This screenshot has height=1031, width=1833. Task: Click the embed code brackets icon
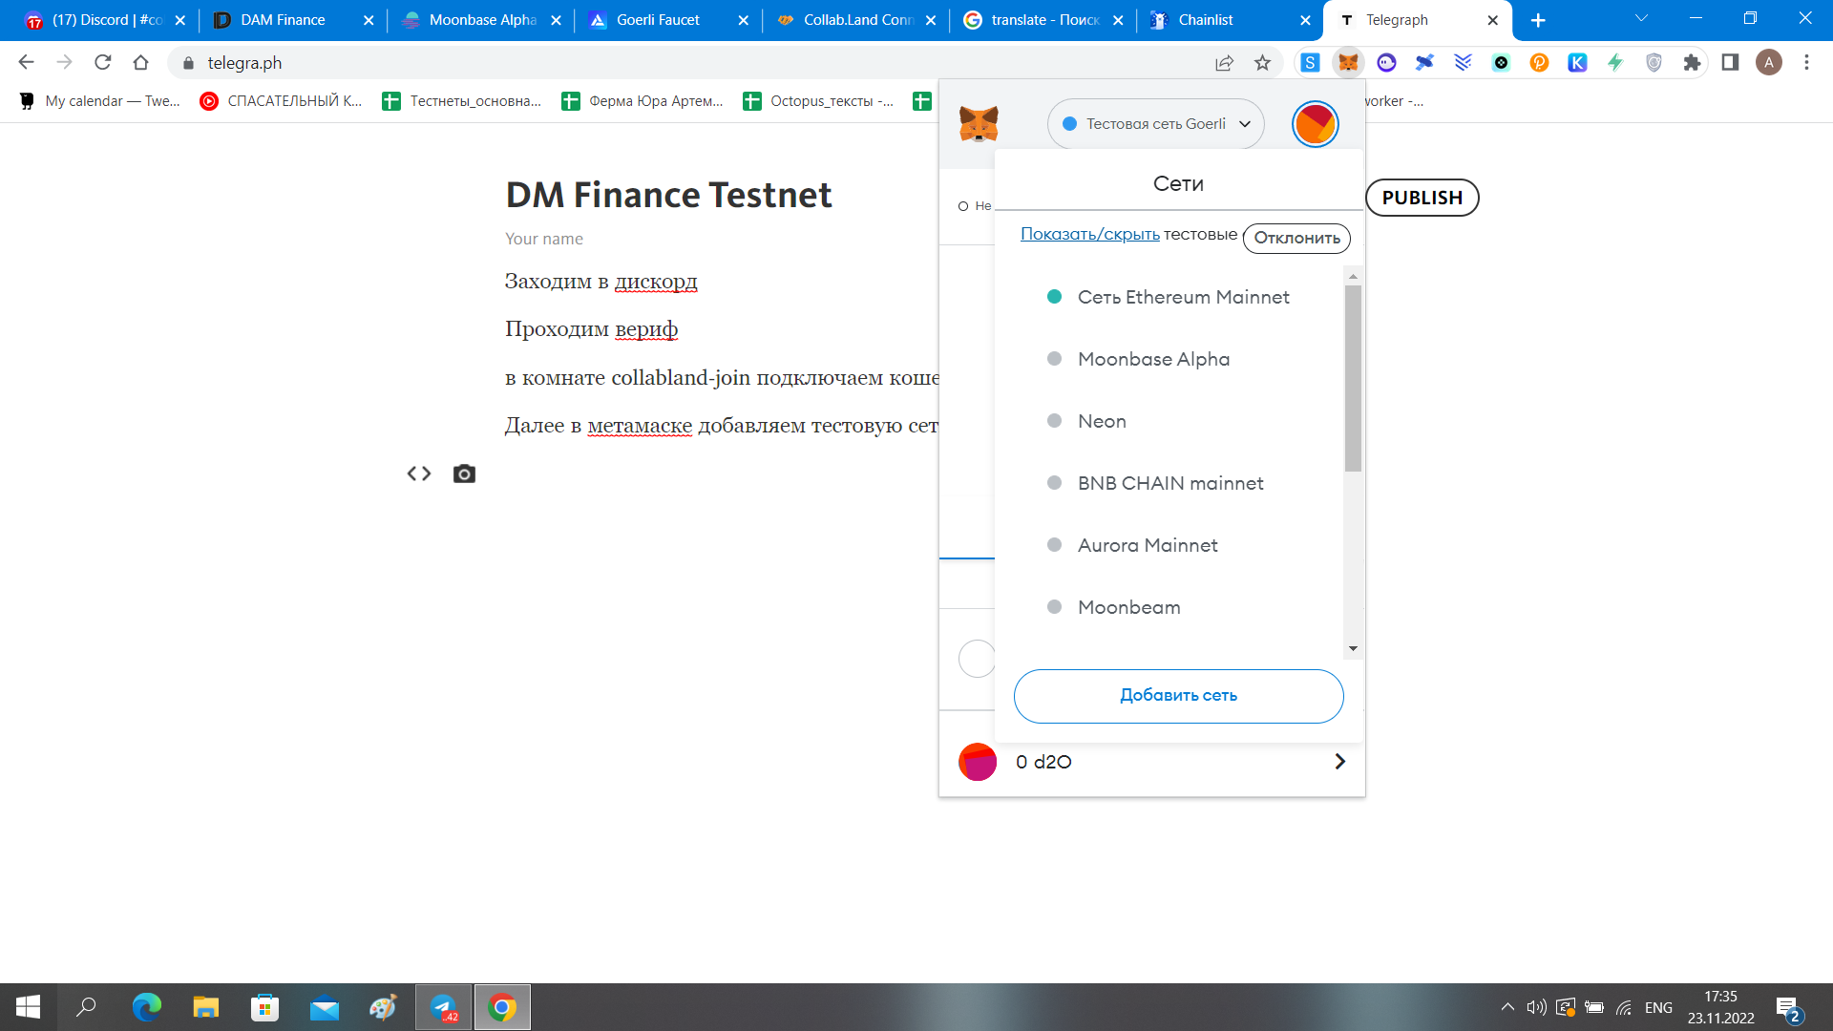click(x=419, y=474)
